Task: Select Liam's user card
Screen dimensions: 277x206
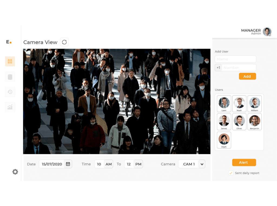Action: tap(224, 104)
